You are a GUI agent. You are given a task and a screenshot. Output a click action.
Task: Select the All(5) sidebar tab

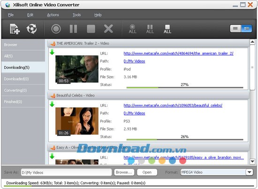[x=23, y=56]
